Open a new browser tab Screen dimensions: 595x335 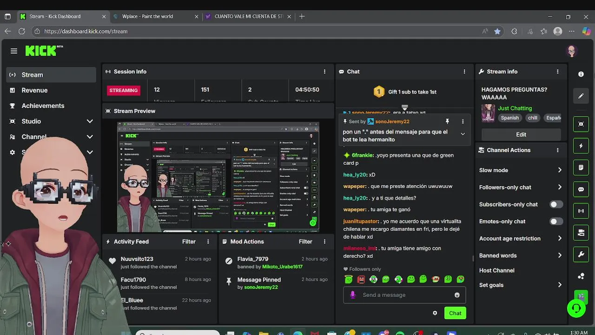302,16
